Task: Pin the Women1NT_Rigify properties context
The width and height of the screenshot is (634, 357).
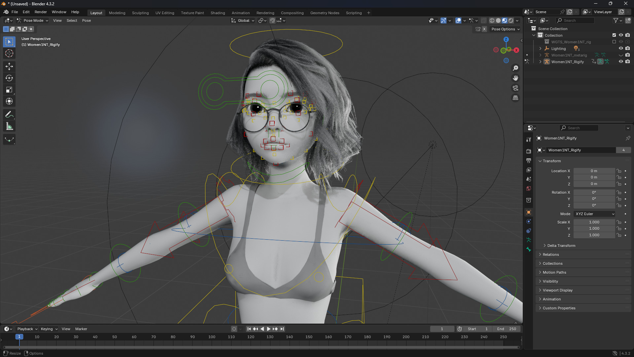Action: click(628, 138)
